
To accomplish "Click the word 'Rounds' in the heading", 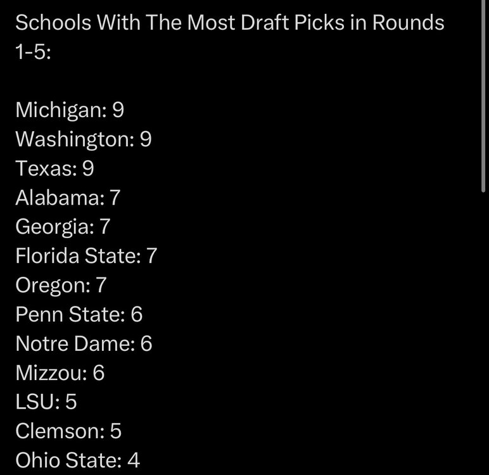I will 407,23.
